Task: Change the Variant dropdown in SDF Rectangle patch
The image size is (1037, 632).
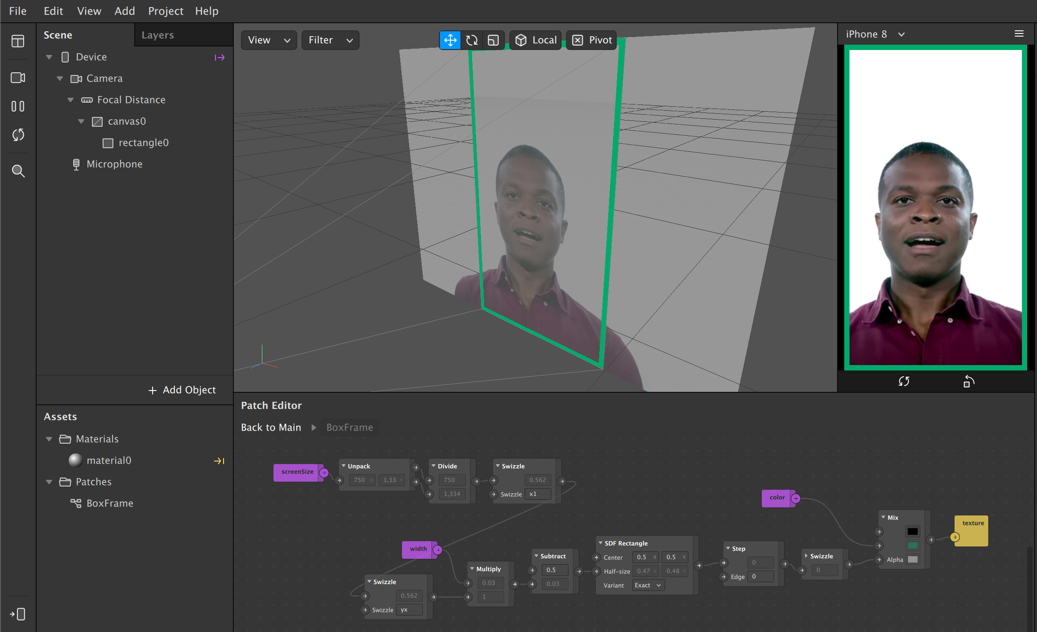Action: (x=647, y=585)
